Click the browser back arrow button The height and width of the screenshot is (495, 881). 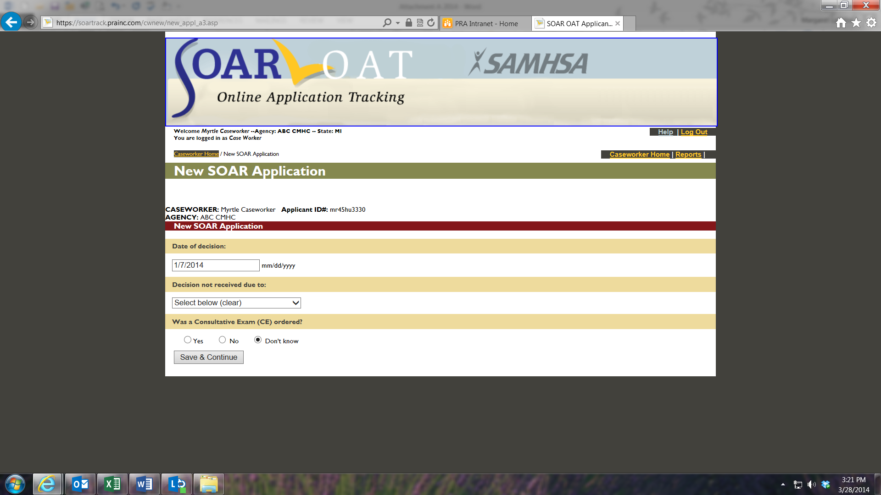coord(11,22)
